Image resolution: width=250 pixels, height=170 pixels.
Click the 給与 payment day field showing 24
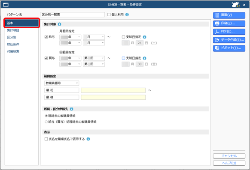tap(140, 43)
